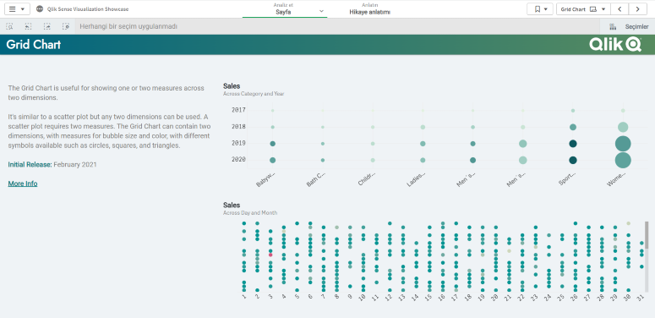Screen dimensions: 655x318
Task: Open the Grid Chart sheet selector
Action: coord(583,8)
